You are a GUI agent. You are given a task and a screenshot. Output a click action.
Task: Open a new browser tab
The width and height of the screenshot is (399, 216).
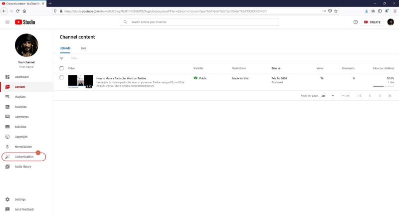(x=50, y=3)
